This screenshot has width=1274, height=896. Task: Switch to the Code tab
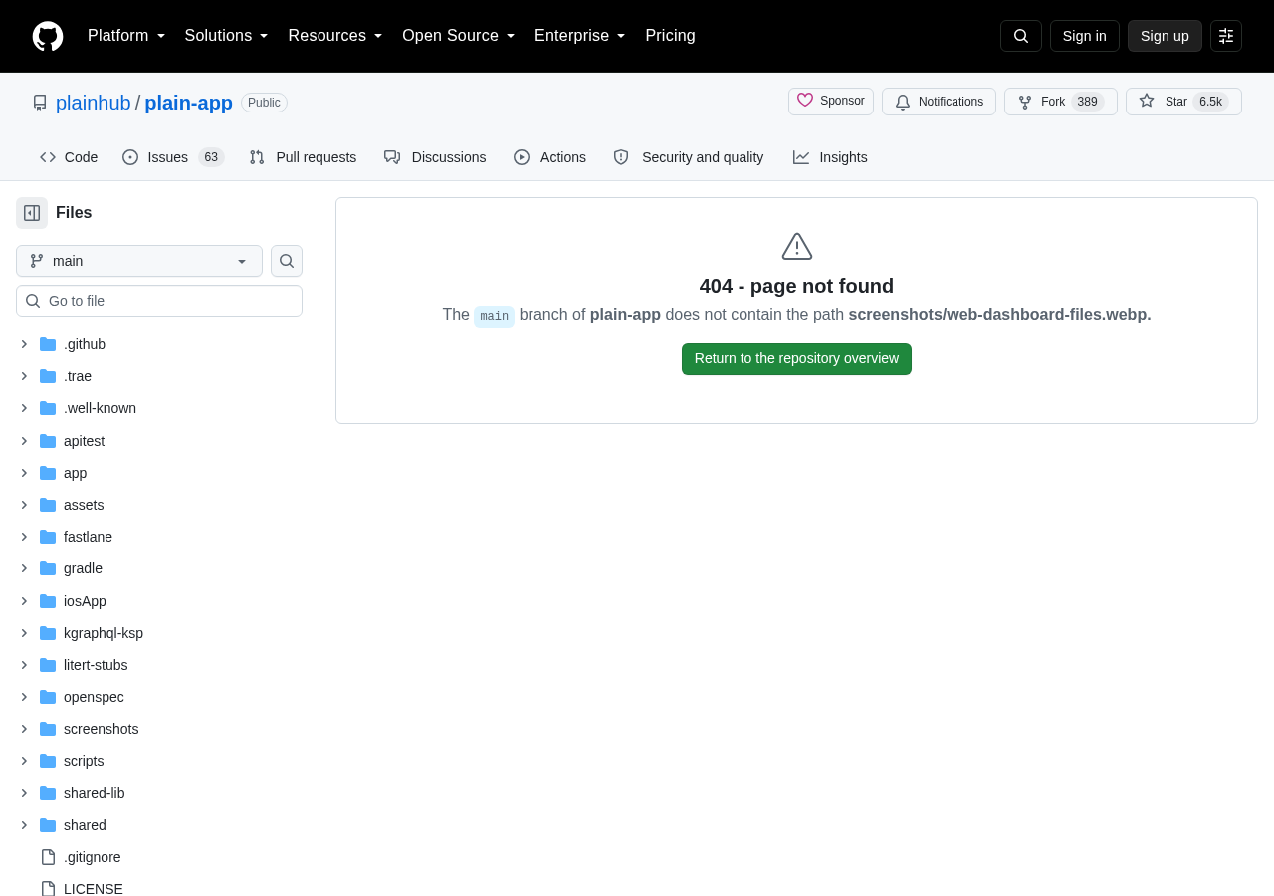pyautogui.click(x=69, y=157)
